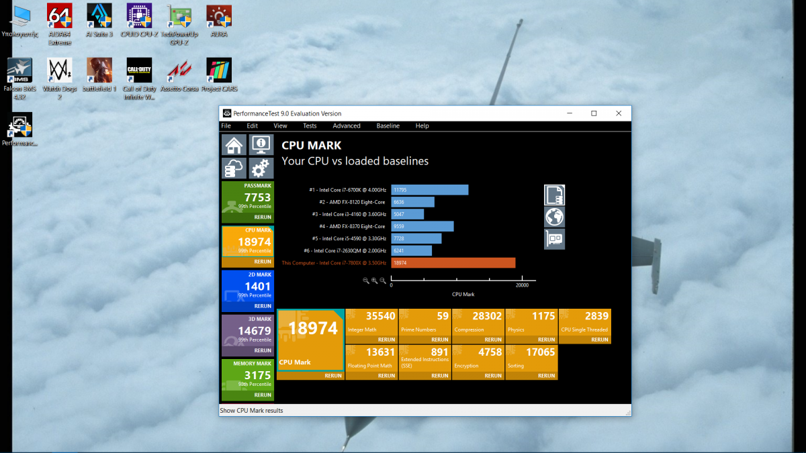806x453 pixels.
Task: Select the Watch Dogs 2 desktop icon
Action: click(x=59, y=79)
